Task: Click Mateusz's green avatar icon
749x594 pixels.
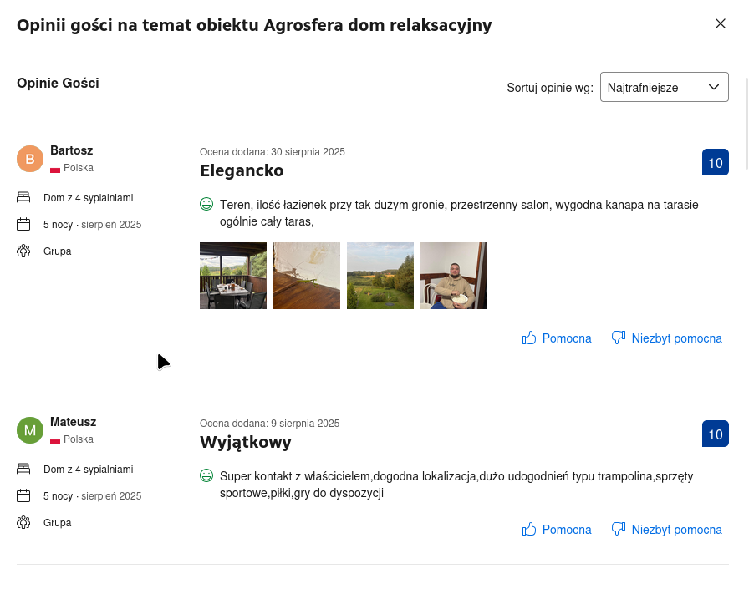Action: pos(30,430)
